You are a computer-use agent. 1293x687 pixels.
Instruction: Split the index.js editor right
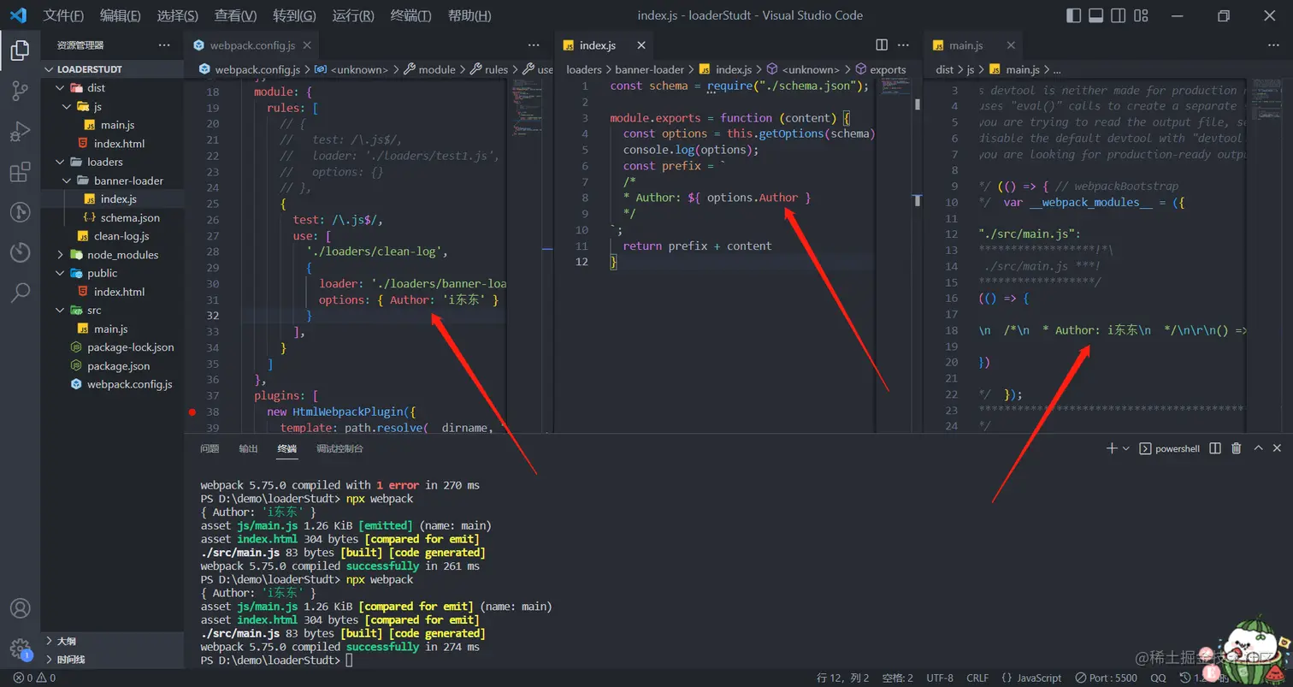[882, 45]
